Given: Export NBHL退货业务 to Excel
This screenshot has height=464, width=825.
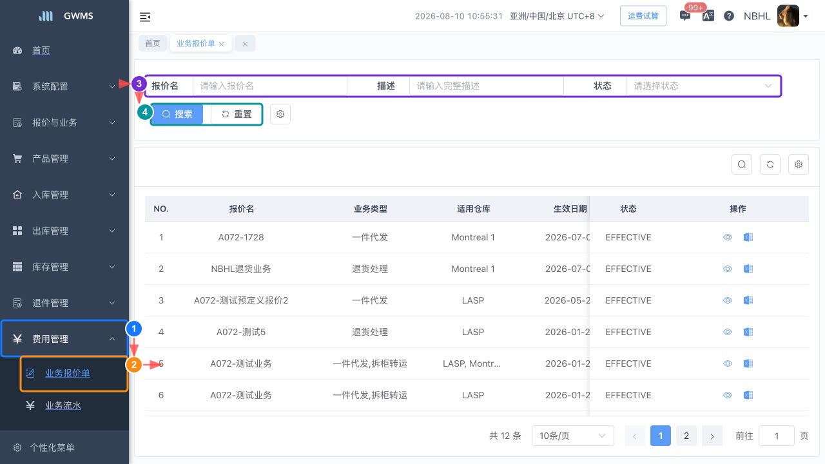Looking at the screenshot, I should click(x=748, y=269).
